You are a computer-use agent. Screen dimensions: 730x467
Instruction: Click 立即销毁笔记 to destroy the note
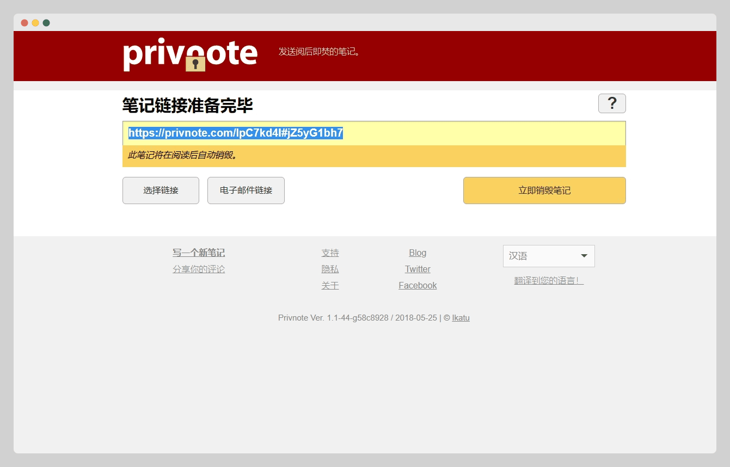coord(544,191)
